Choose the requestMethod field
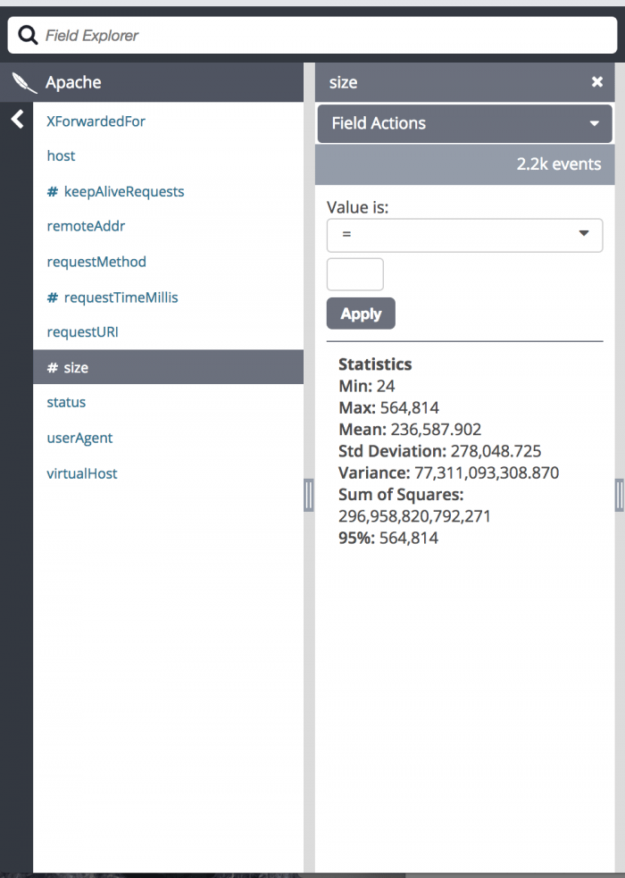The height and width of the screenshot is (878, 625). tap(96, 262)
